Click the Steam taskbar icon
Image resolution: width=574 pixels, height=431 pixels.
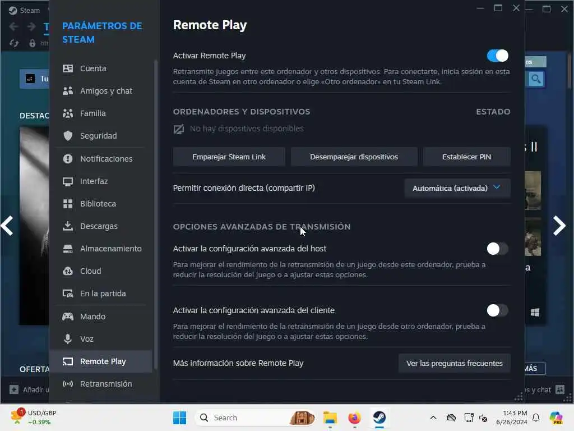[379, 418]
